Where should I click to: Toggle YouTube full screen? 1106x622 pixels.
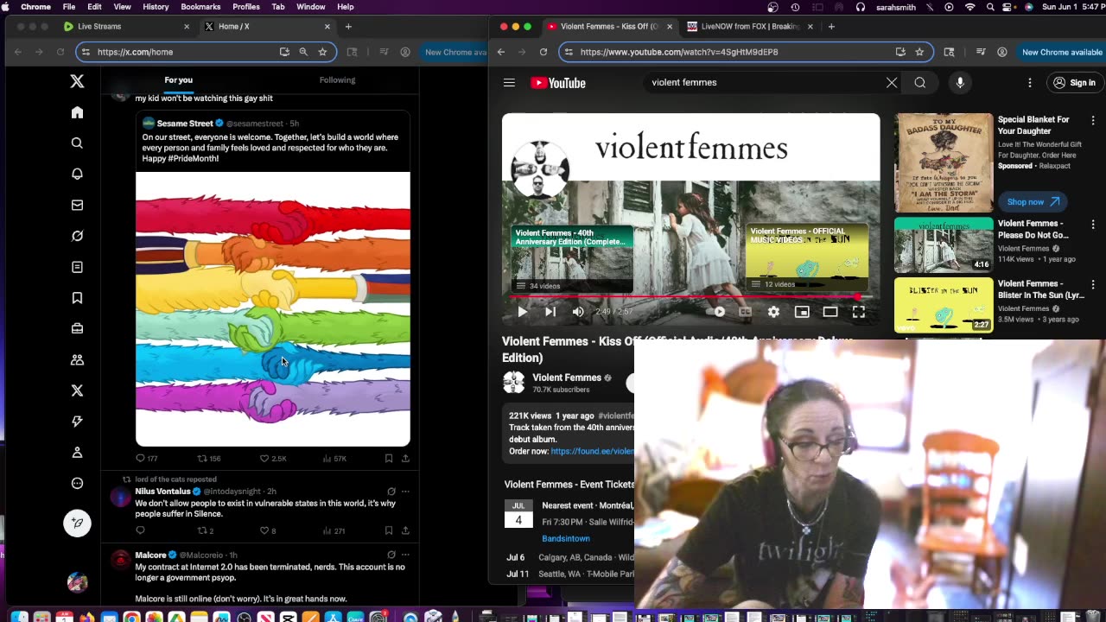tap(859, 312)
